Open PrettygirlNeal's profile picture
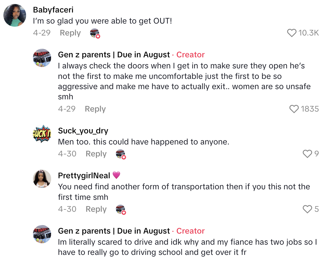This screenshot has height=260, width=331. coord(42,179)
